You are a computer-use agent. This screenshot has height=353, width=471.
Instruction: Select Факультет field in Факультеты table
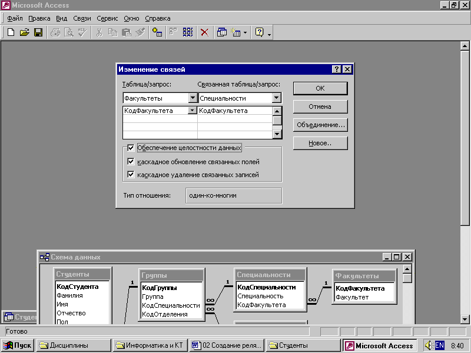(x=352, y=297)
